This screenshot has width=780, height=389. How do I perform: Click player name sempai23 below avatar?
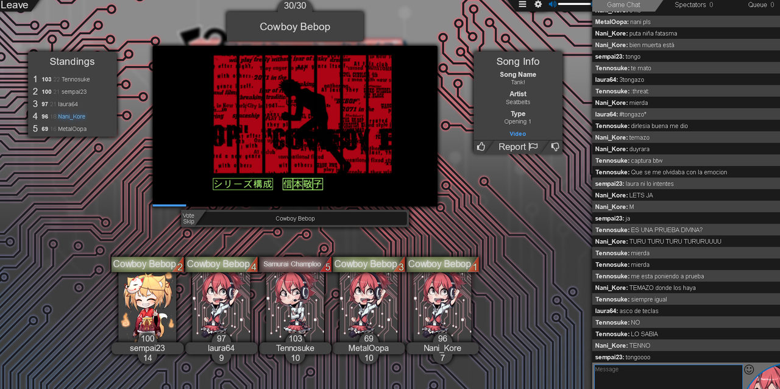pos(147,348)
